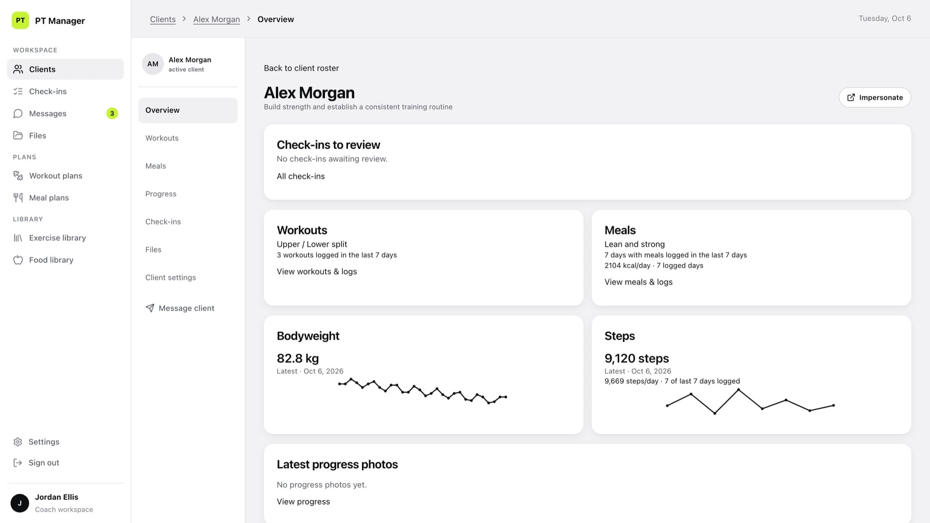Viewport: 930px width, 523px height.
Task: Click the Jordan Ellis avatar circle
Action: [x=20, y=503]
